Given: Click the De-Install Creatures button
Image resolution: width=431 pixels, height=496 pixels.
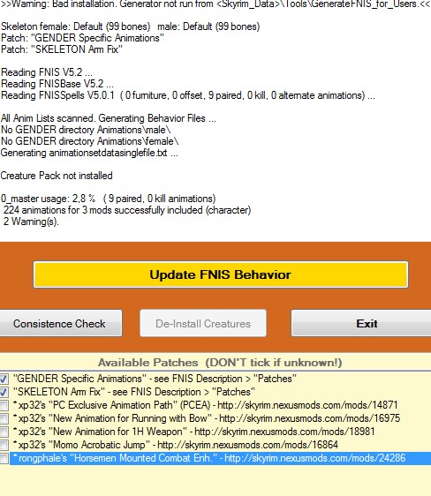Looking at the screenshot, I should (203, 323).
